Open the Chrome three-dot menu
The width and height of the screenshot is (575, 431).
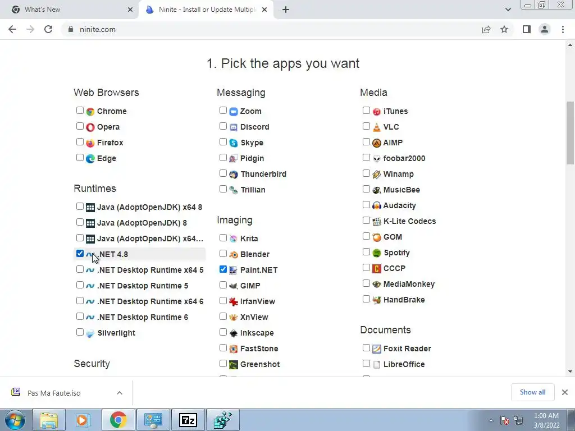pyautogui.click(x=563, y=29)
